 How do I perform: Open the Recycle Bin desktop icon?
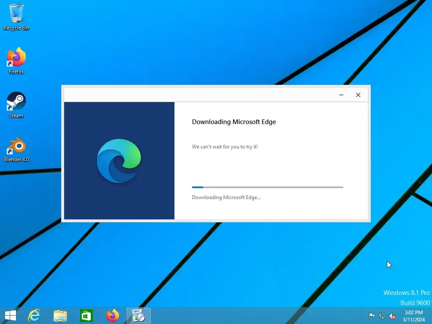pyautogui.click(x=16, y=17)
